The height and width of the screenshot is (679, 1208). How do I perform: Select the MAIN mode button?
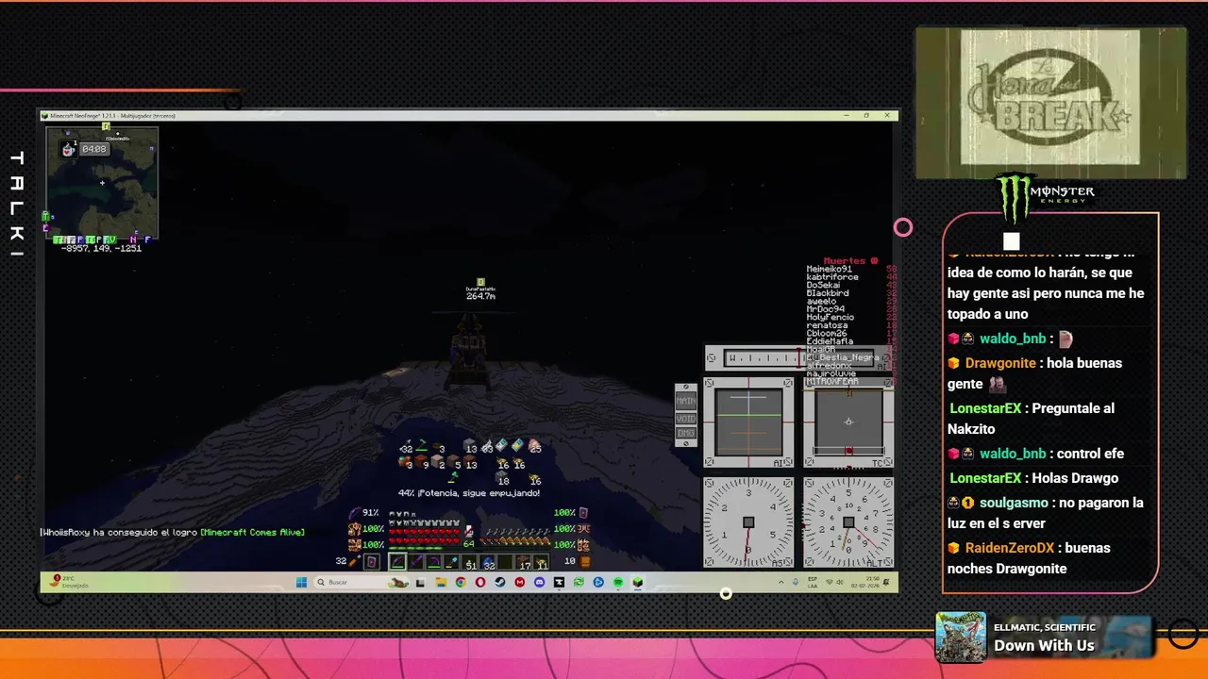tap(686, 401)
